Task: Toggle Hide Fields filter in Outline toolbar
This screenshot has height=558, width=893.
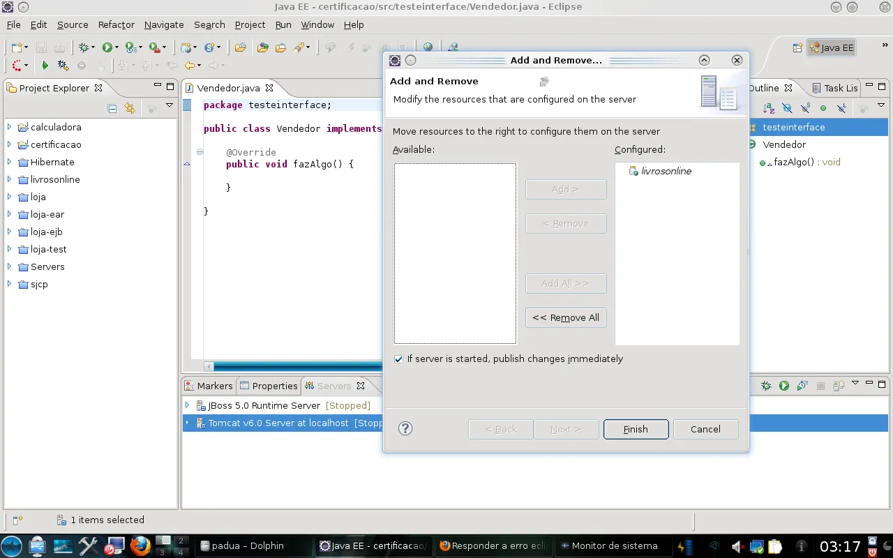Action: tap(787, 108)
